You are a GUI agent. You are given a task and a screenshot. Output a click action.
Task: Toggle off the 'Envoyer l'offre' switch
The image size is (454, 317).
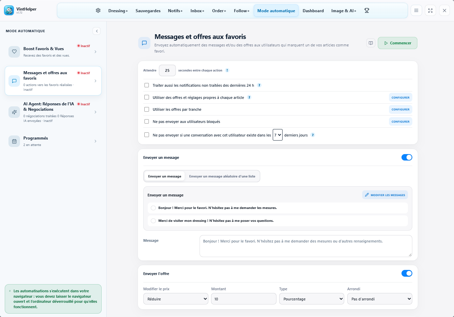click(x=407, y=273)
